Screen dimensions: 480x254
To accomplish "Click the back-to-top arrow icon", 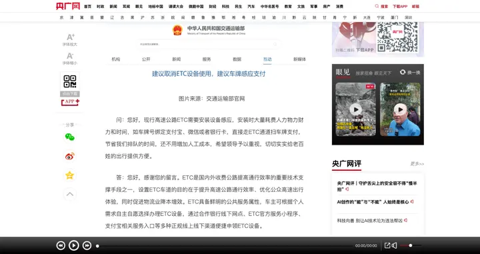I will (70, 194).
